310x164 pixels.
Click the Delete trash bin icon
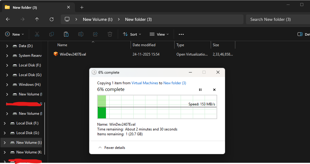(110, 34)
